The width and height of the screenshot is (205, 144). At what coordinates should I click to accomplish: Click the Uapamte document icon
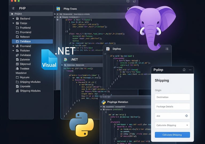[x=17, y=86]
